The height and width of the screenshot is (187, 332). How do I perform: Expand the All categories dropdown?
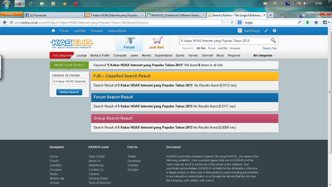click(x=264, y=55)
